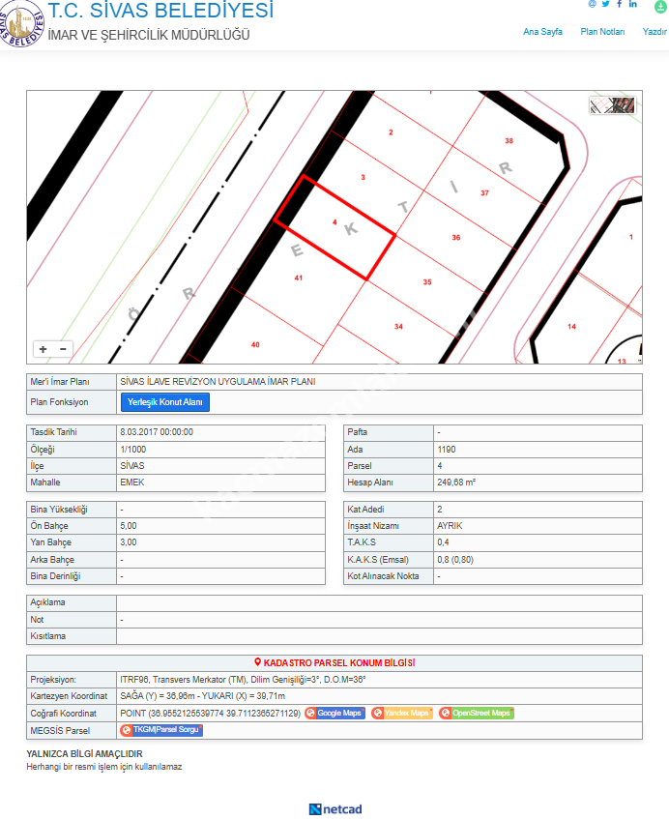
Task: Zoom in on the parcel map
Action: (43, 349)
